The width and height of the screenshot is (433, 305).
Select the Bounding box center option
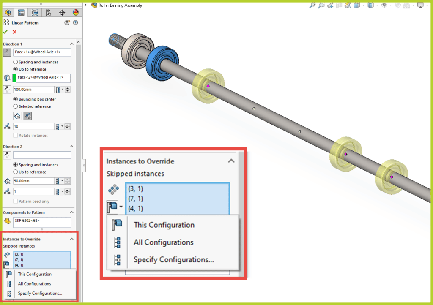[x=16, y=100]
